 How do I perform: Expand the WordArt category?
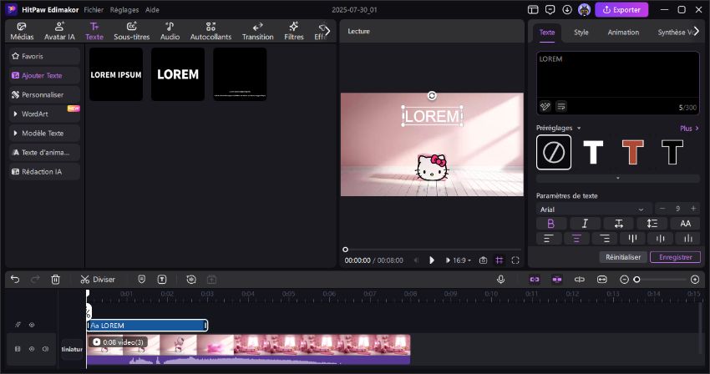pos(44,114)
